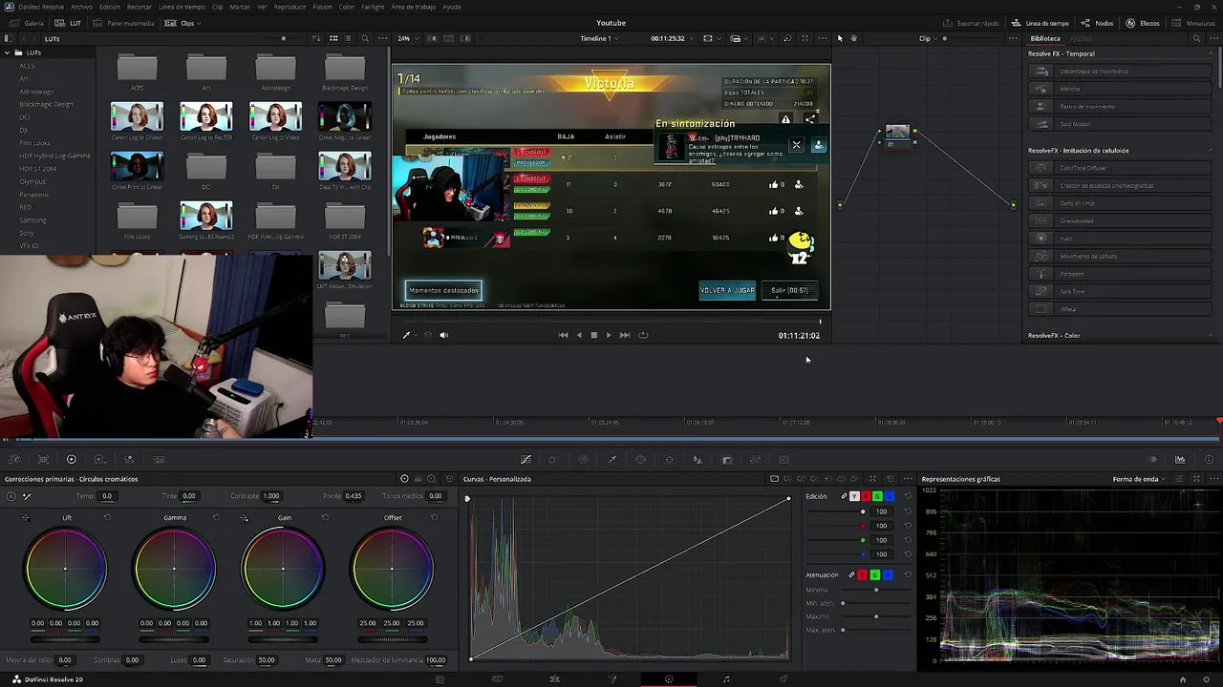Open the Área de trabajo menu

point(413,7)
